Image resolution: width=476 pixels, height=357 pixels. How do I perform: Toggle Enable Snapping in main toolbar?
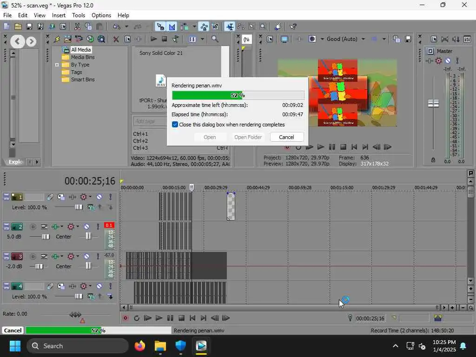click(x=160, y=26)
